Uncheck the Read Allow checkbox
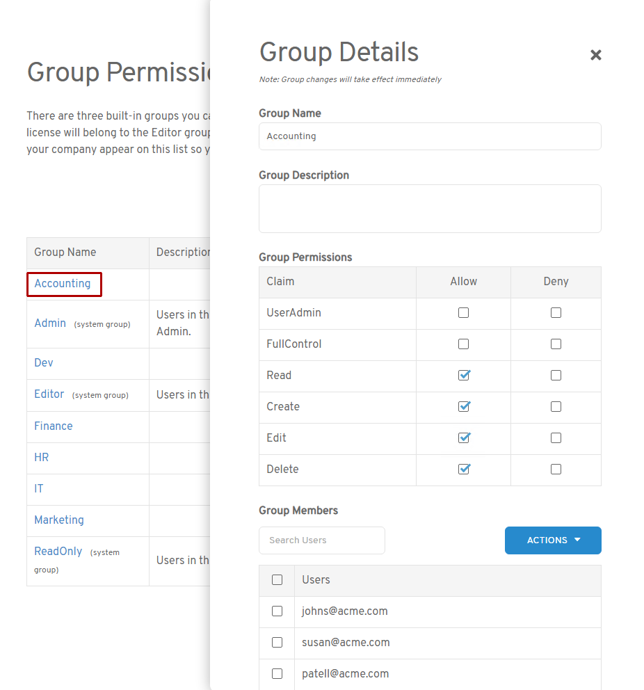The image size is (644, 690). coord(464,376)
